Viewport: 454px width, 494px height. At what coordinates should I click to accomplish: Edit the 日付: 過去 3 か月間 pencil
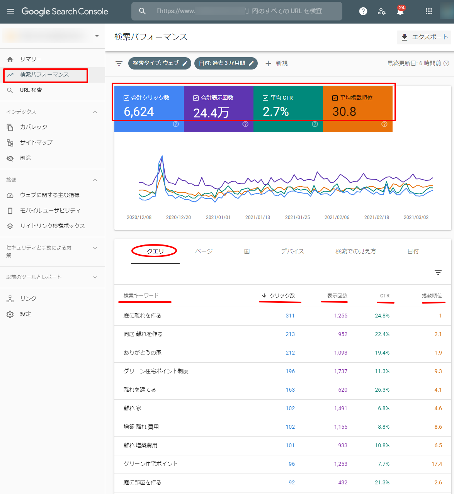[252, 63]
